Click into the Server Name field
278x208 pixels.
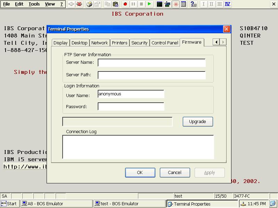click(x=152, y=63)
